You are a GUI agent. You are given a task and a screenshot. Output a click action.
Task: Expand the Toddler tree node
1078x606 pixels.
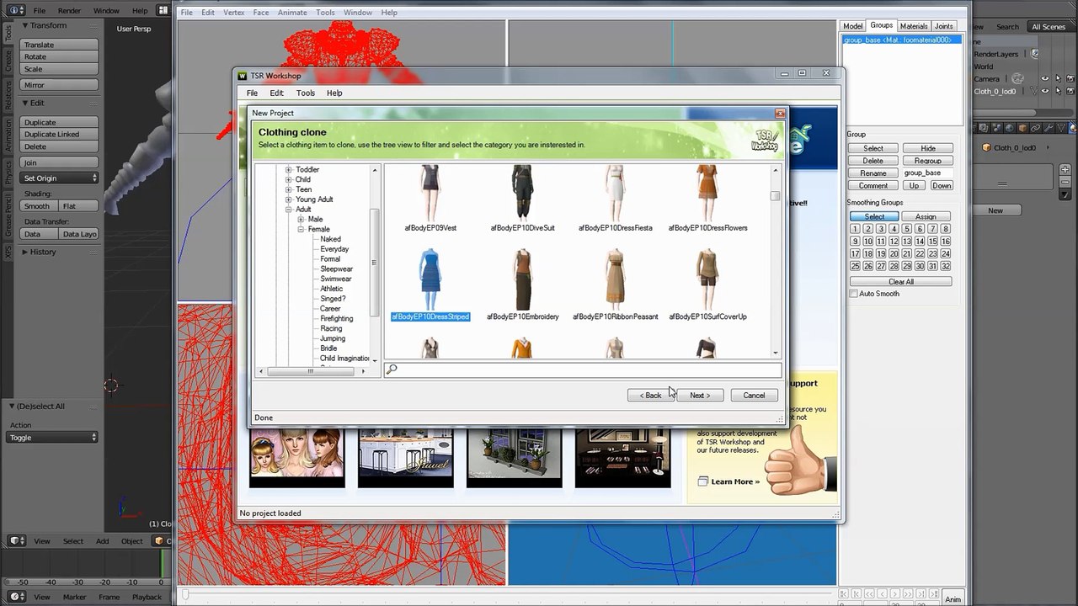pos(289,170)
